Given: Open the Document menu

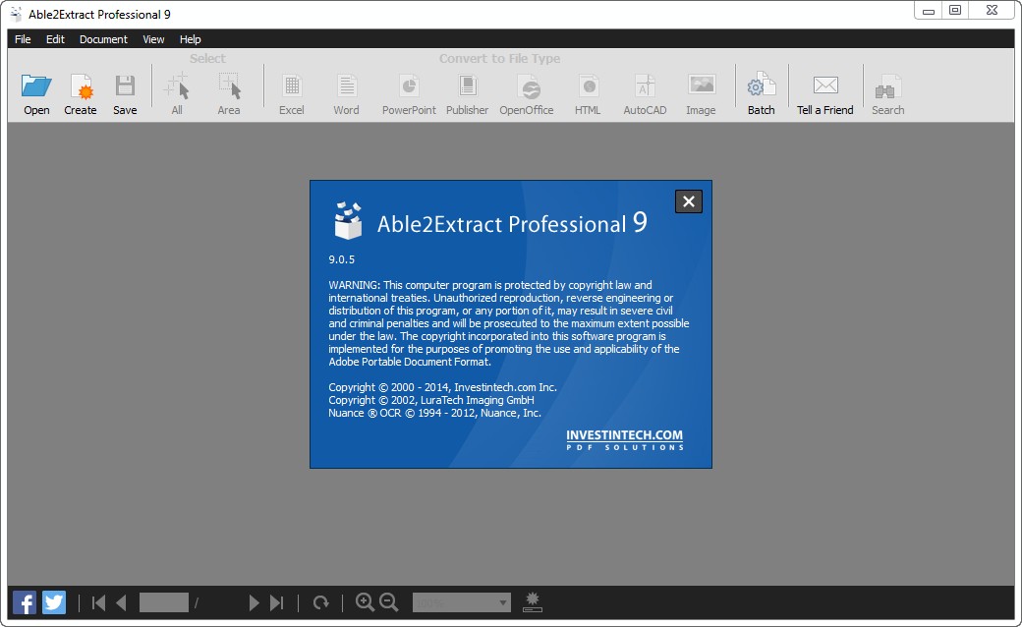Looking at the screenshot, I should point(103,39).
